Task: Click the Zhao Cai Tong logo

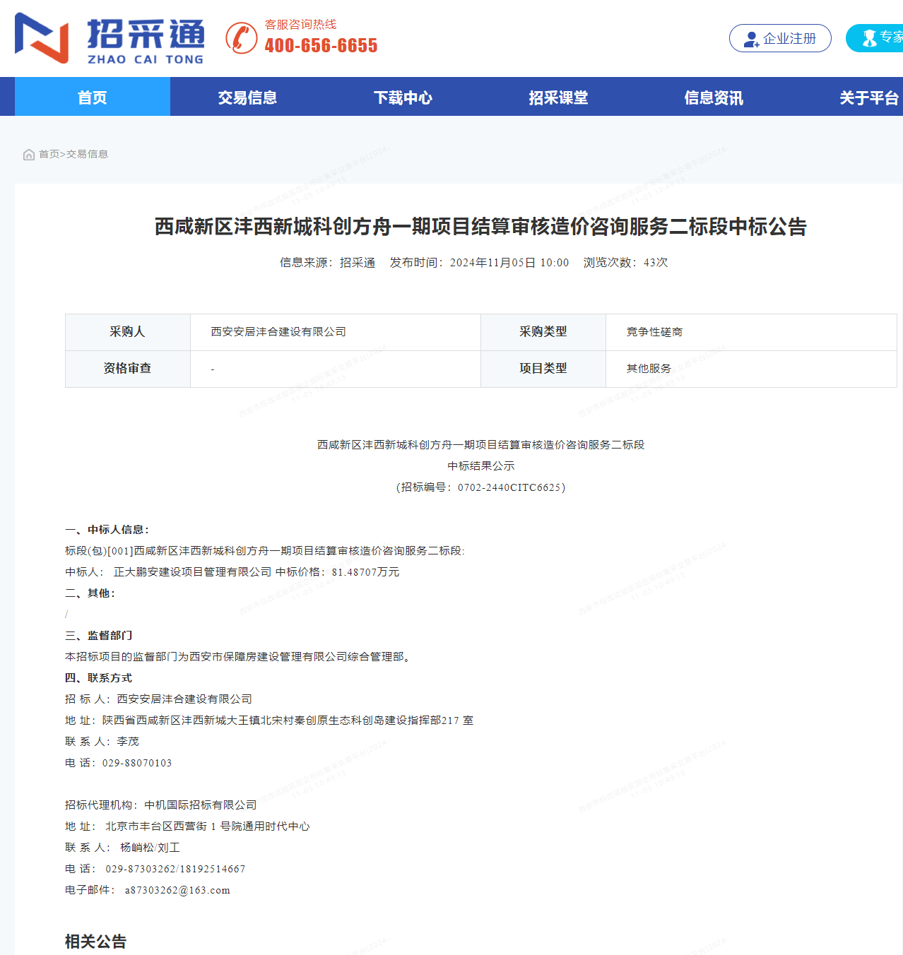Action: click(110, 39)
